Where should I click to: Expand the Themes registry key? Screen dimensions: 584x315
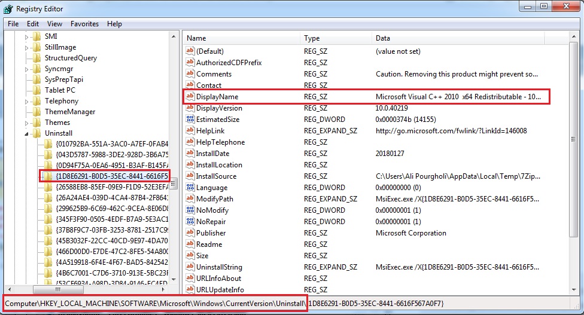click(27, 123)
